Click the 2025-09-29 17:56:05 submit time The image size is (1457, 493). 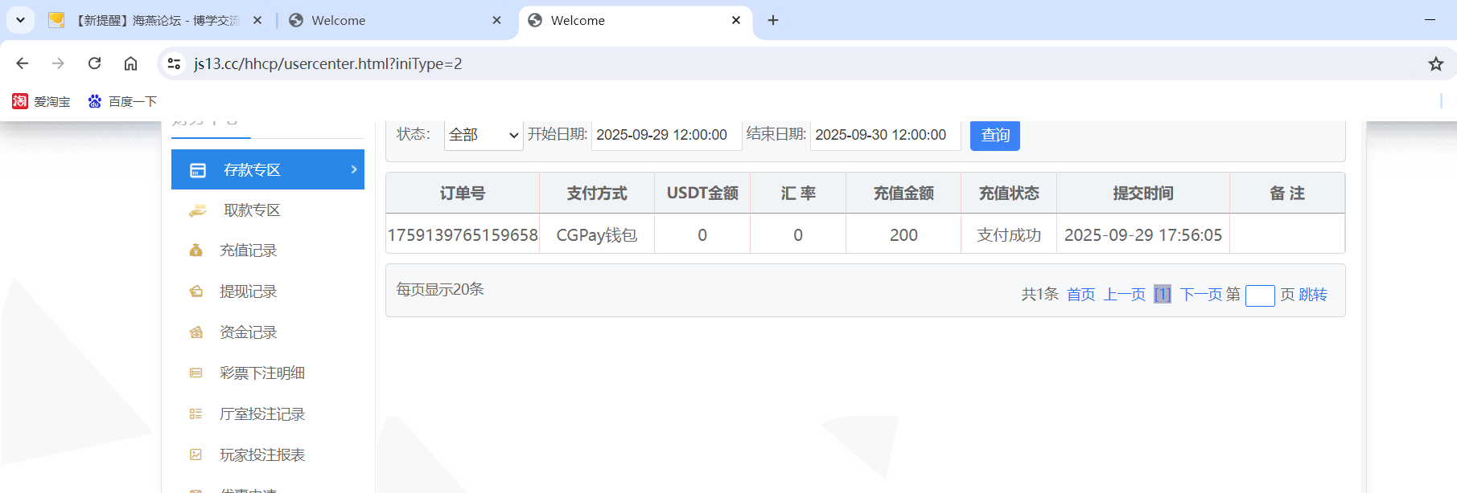click(x=1143, y=234)
